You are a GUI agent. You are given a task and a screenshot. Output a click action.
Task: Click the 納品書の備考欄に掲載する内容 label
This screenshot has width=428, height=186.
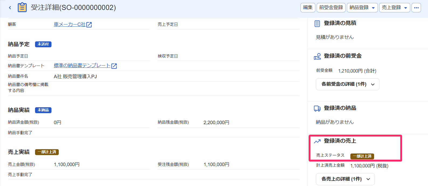[28, 88]
